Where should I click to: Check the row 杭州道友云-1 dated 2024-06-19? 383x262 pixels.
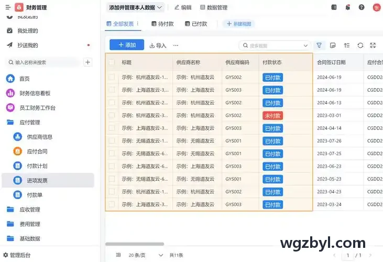click(x=112, y=77)
